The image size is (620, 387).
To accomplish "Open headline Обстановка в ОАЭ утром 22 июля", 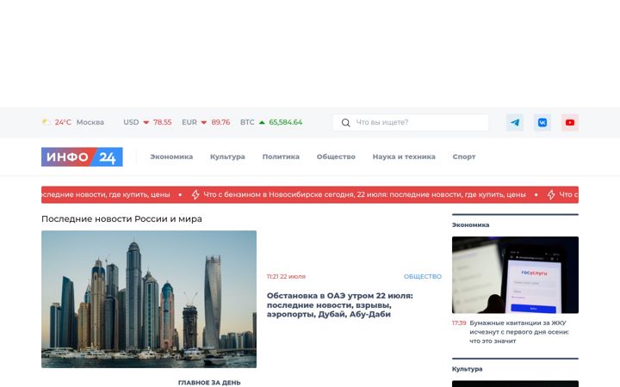I will click(339, 304).
